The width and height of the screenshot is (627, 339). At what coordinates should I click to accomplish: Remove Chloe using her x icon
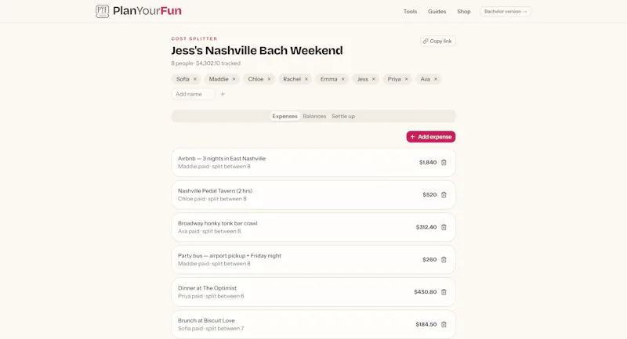(269, 79)
